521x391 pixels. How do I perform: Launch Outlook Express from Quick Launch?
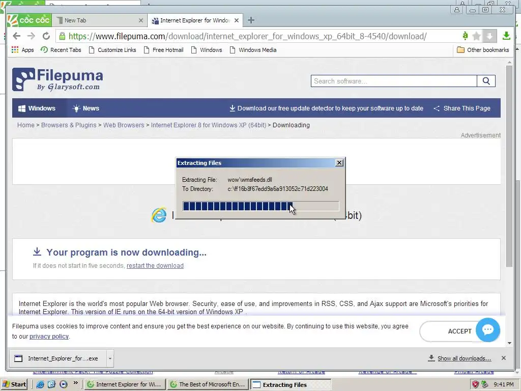coord(51,384)
